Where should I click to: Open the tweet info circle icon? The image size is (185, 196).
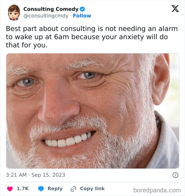pos(175,175)
